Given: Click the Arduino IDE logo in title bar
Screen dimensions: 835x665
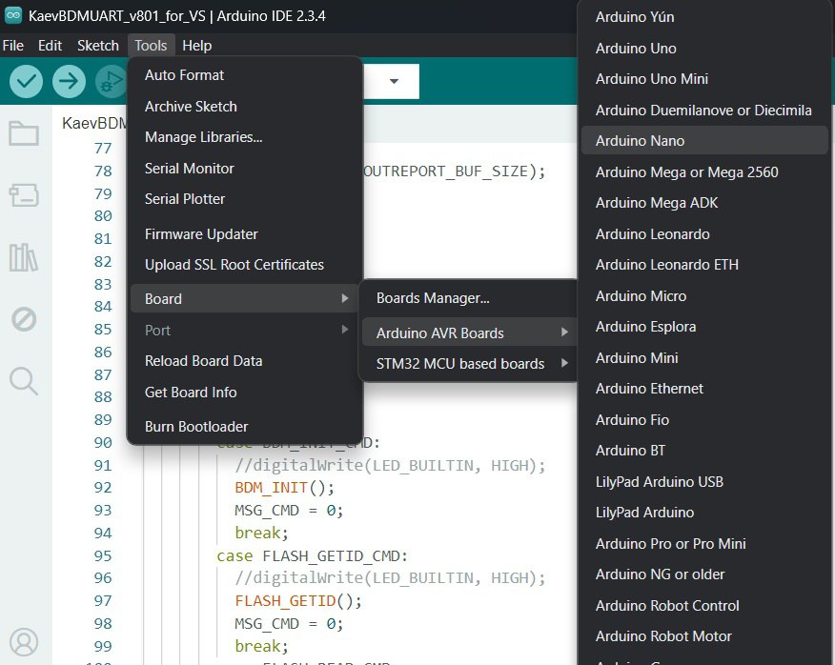Looking at the screenshot, I should [12, 16].
